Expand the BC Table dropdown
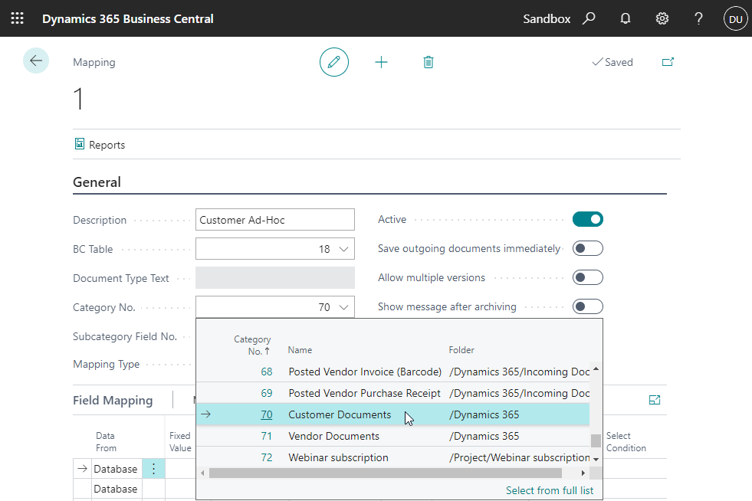This screenshot has height=501, width=752. 344,249
